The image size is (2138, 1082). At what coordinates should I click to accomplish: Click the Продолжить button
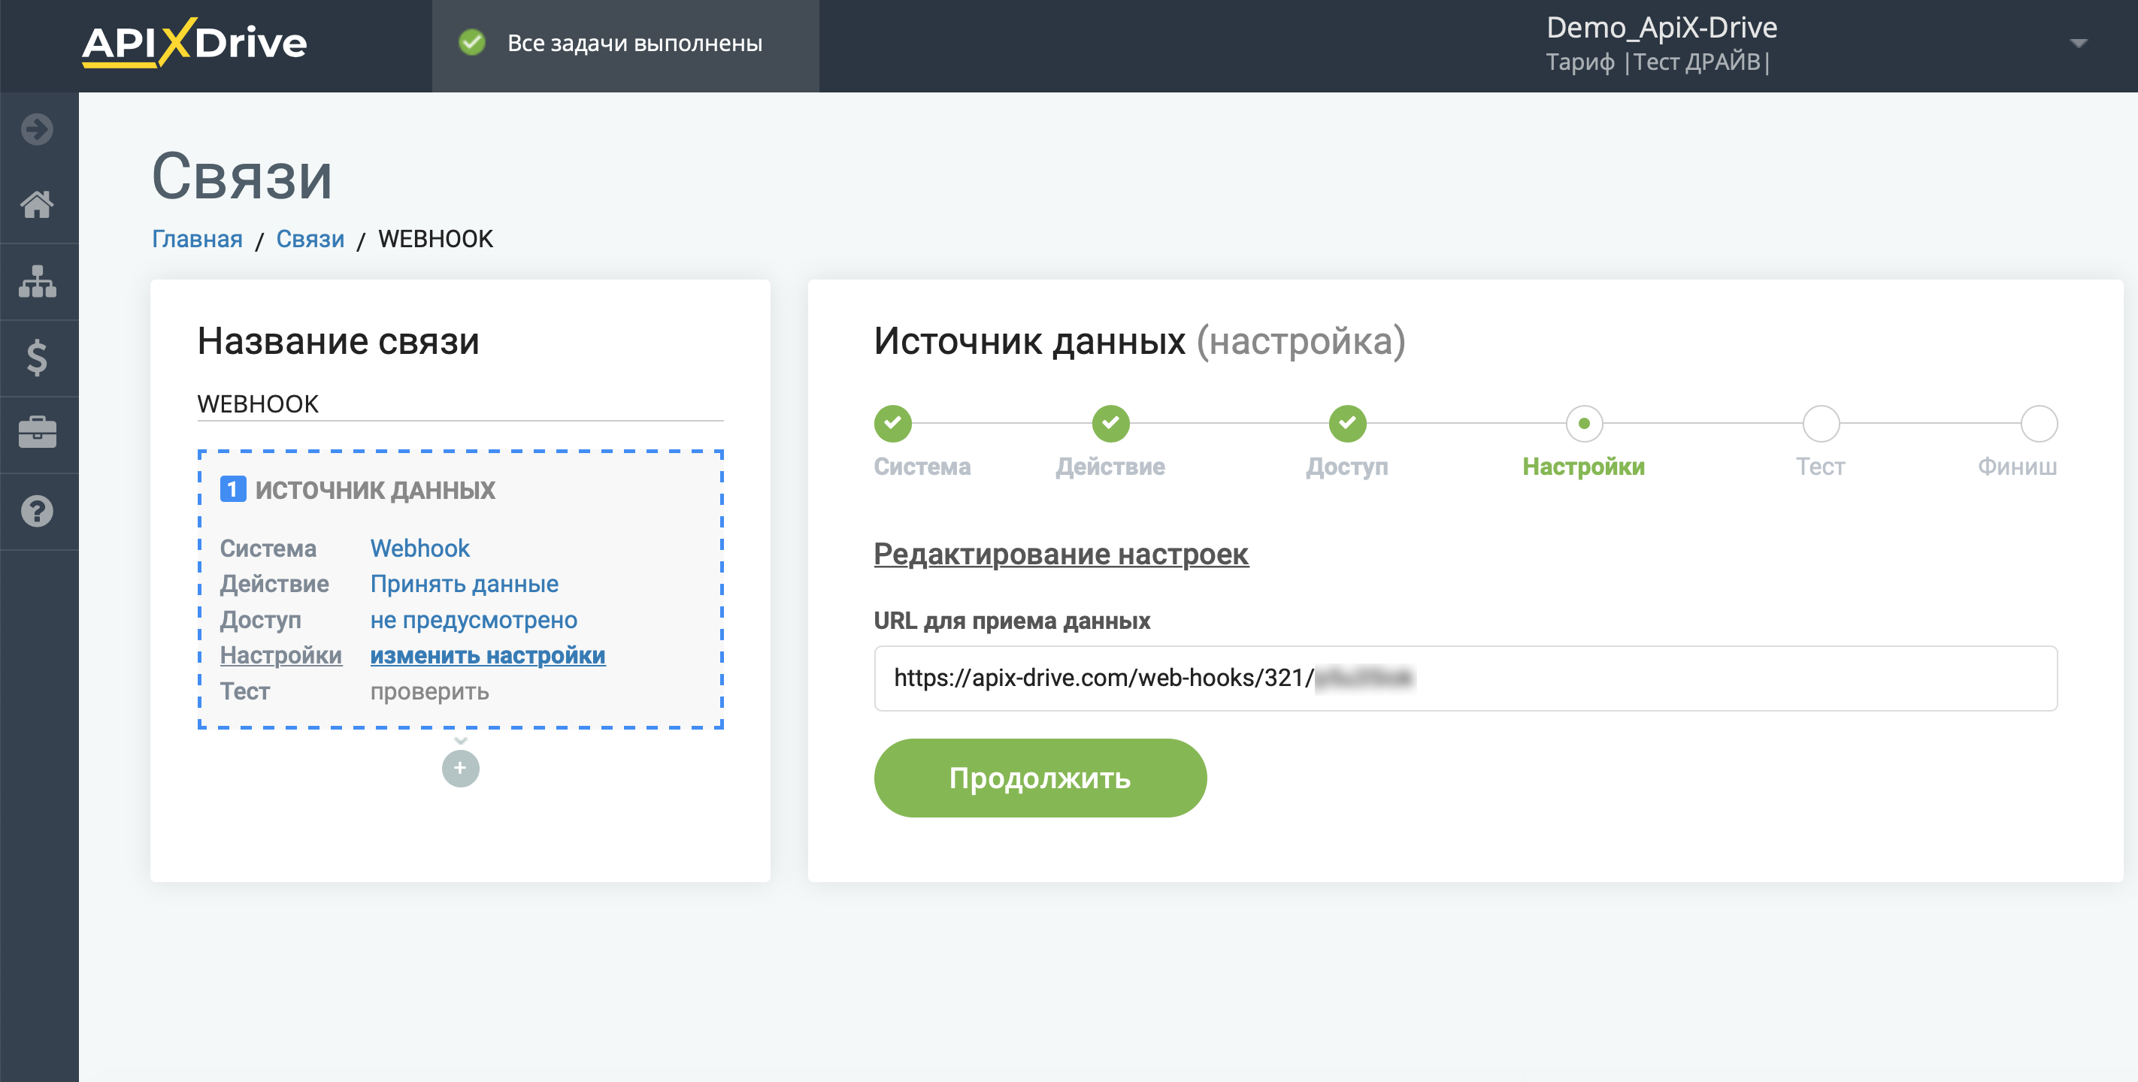(x=1040, y=778)
